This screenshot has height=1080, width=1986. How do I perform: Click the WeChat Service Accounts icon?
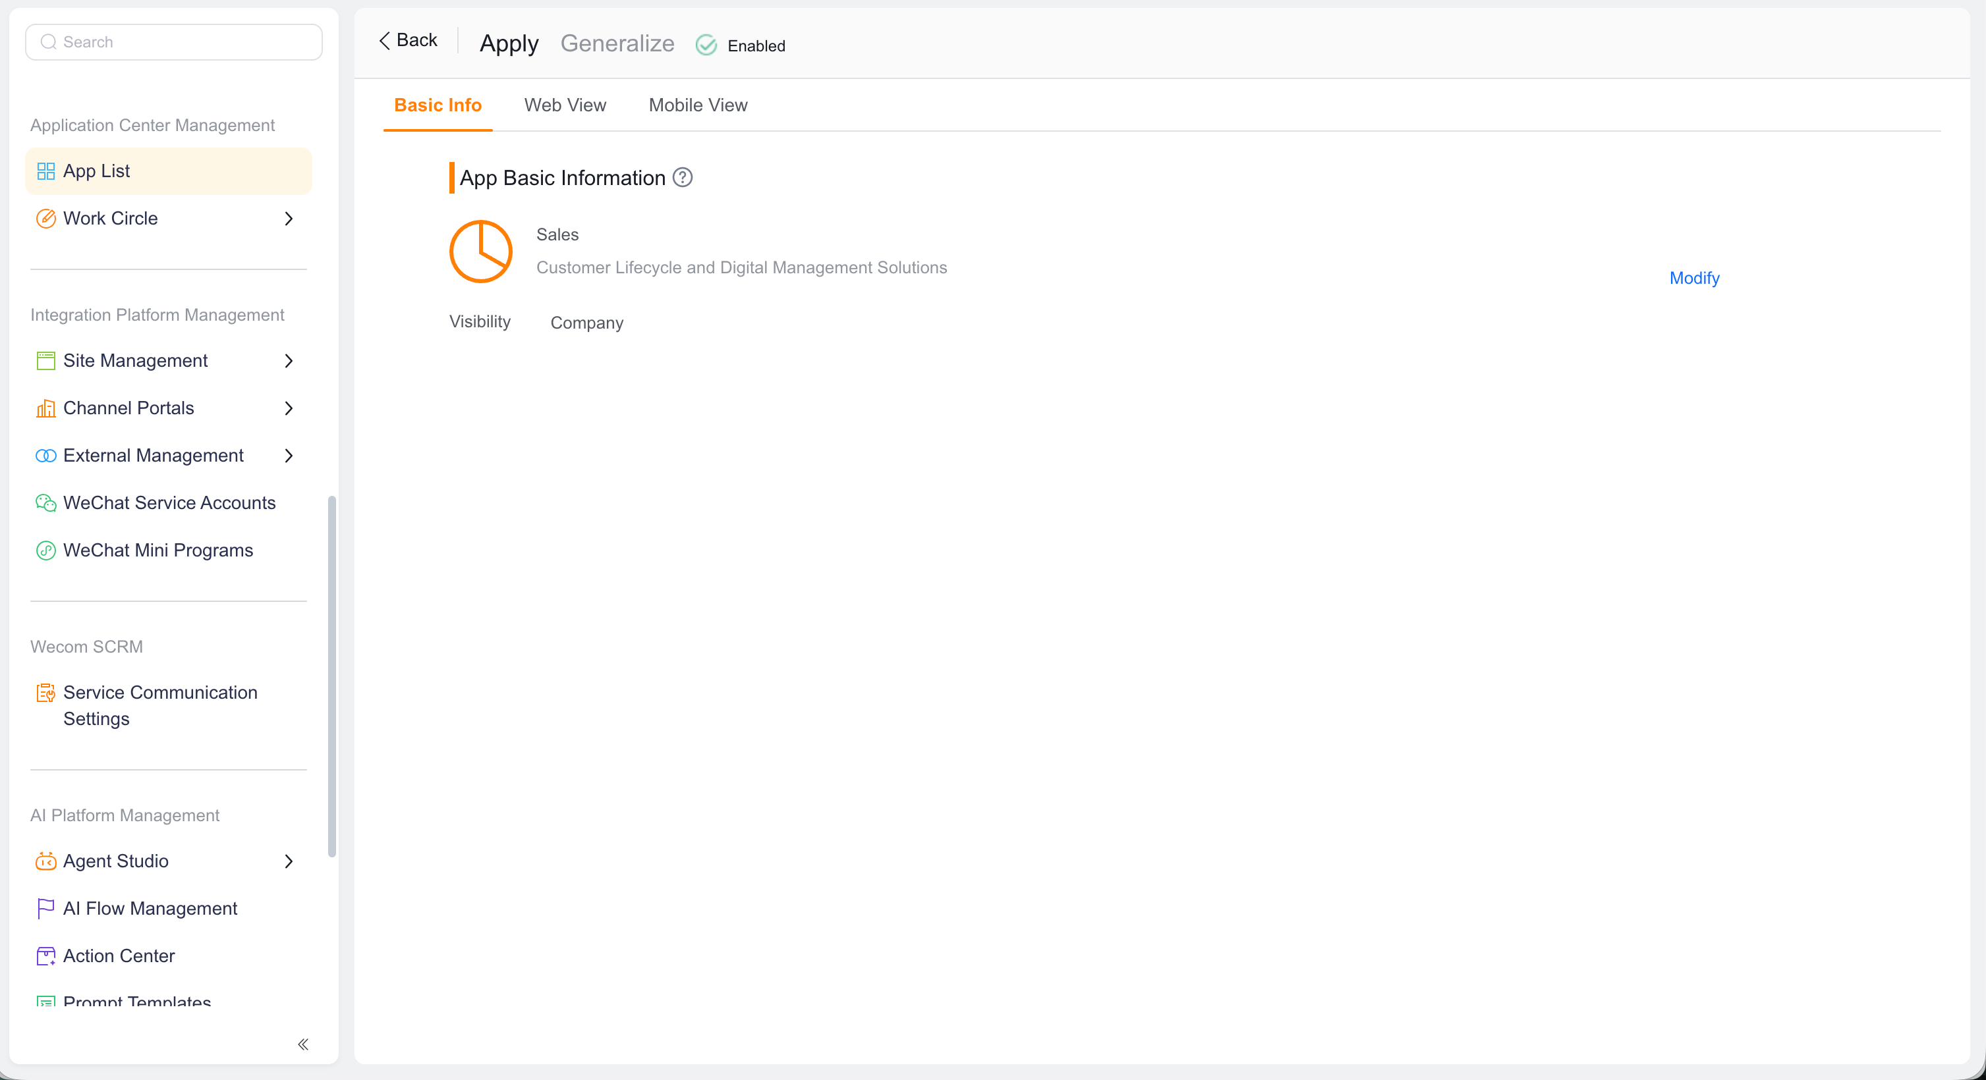[x=46, y=503]
